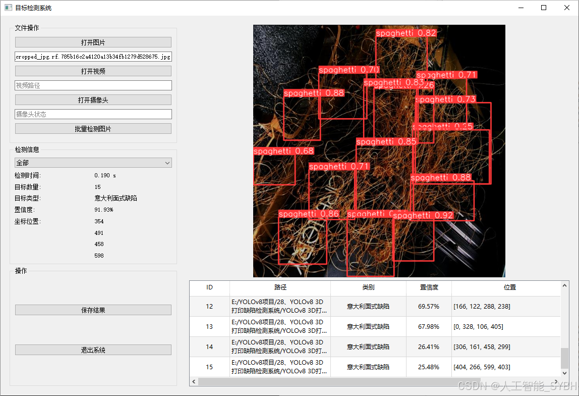Maximize the 目标检测系统 window
Image resolution: width=579 pixels, height=396 pixels.
tap(544, 8)
